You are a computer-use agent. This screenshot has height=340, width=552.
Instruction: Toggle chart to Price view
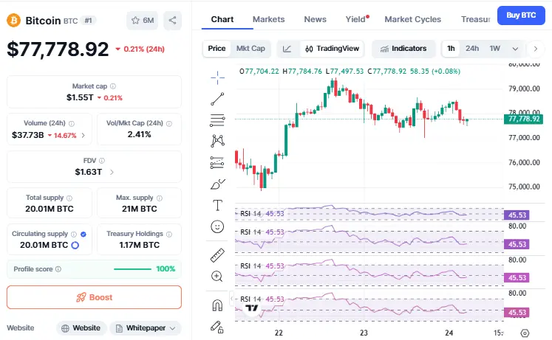[x=217, y=49]
